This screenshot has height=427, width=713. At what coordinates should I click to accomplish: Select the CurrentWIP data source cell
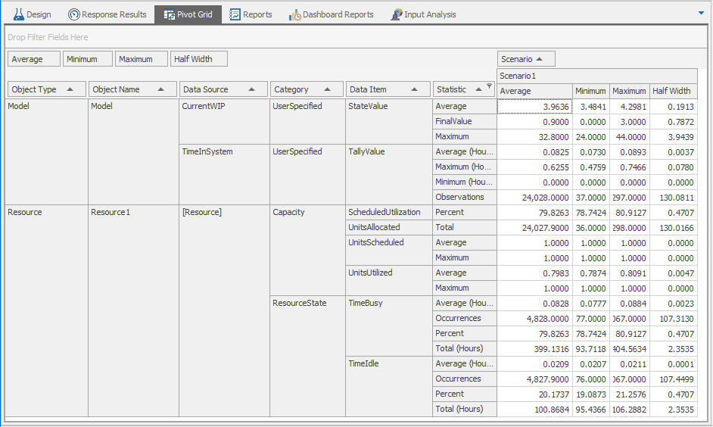pos(224,121)
